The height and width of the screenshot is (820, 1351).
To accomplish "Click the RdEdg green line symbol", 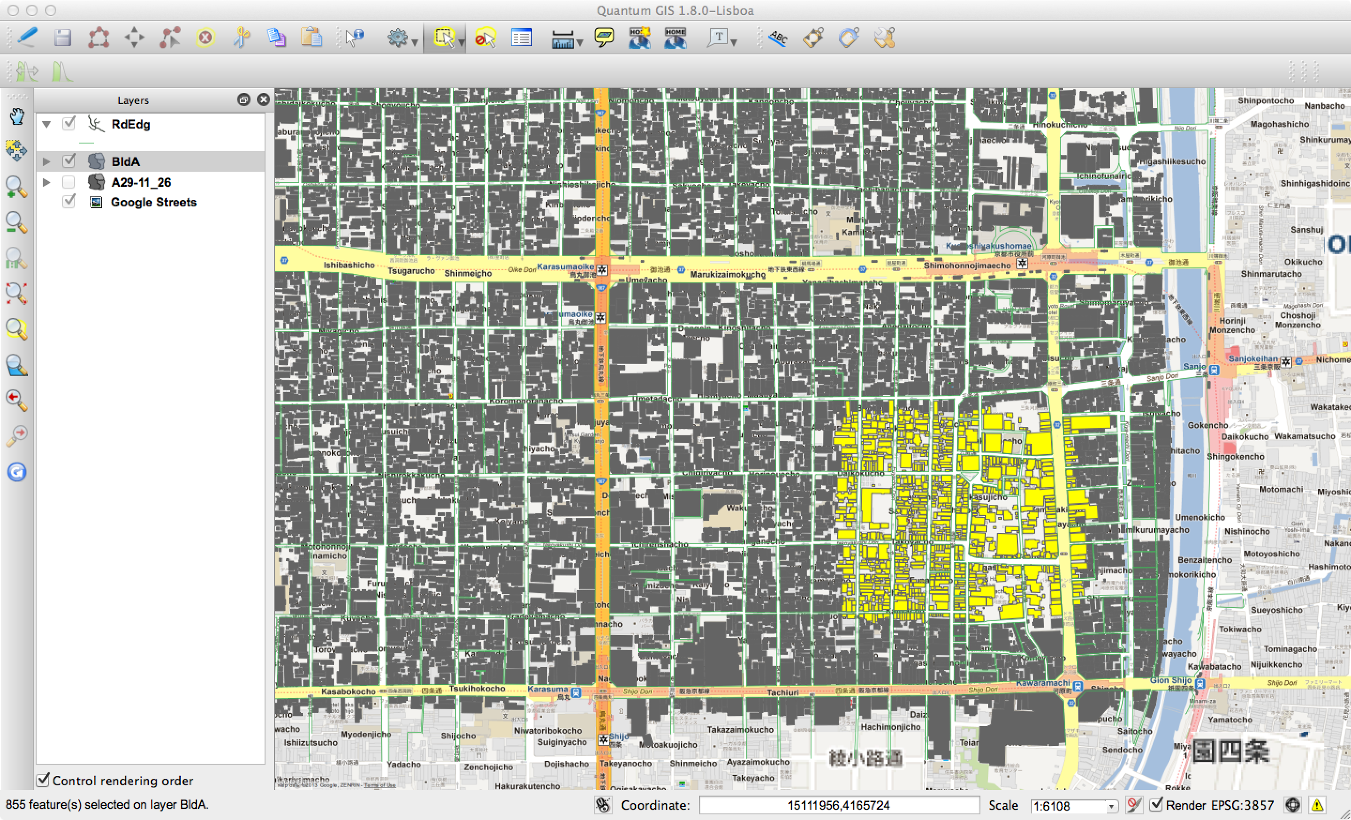I will [x=86, y=143].
